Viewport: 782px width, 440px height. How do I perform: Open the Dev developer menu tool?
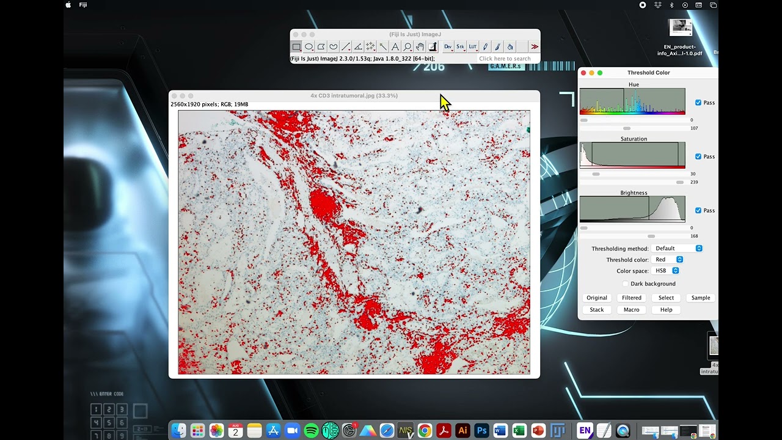pos(448,46)
